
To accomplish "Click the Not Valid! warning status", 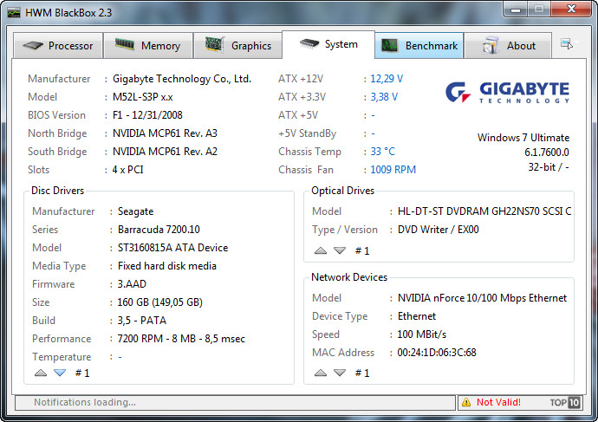I will click(498, 402).
